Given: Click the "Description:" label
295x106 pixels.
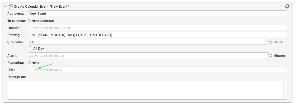Looking at the screenshot, I should tap(17, 77).
